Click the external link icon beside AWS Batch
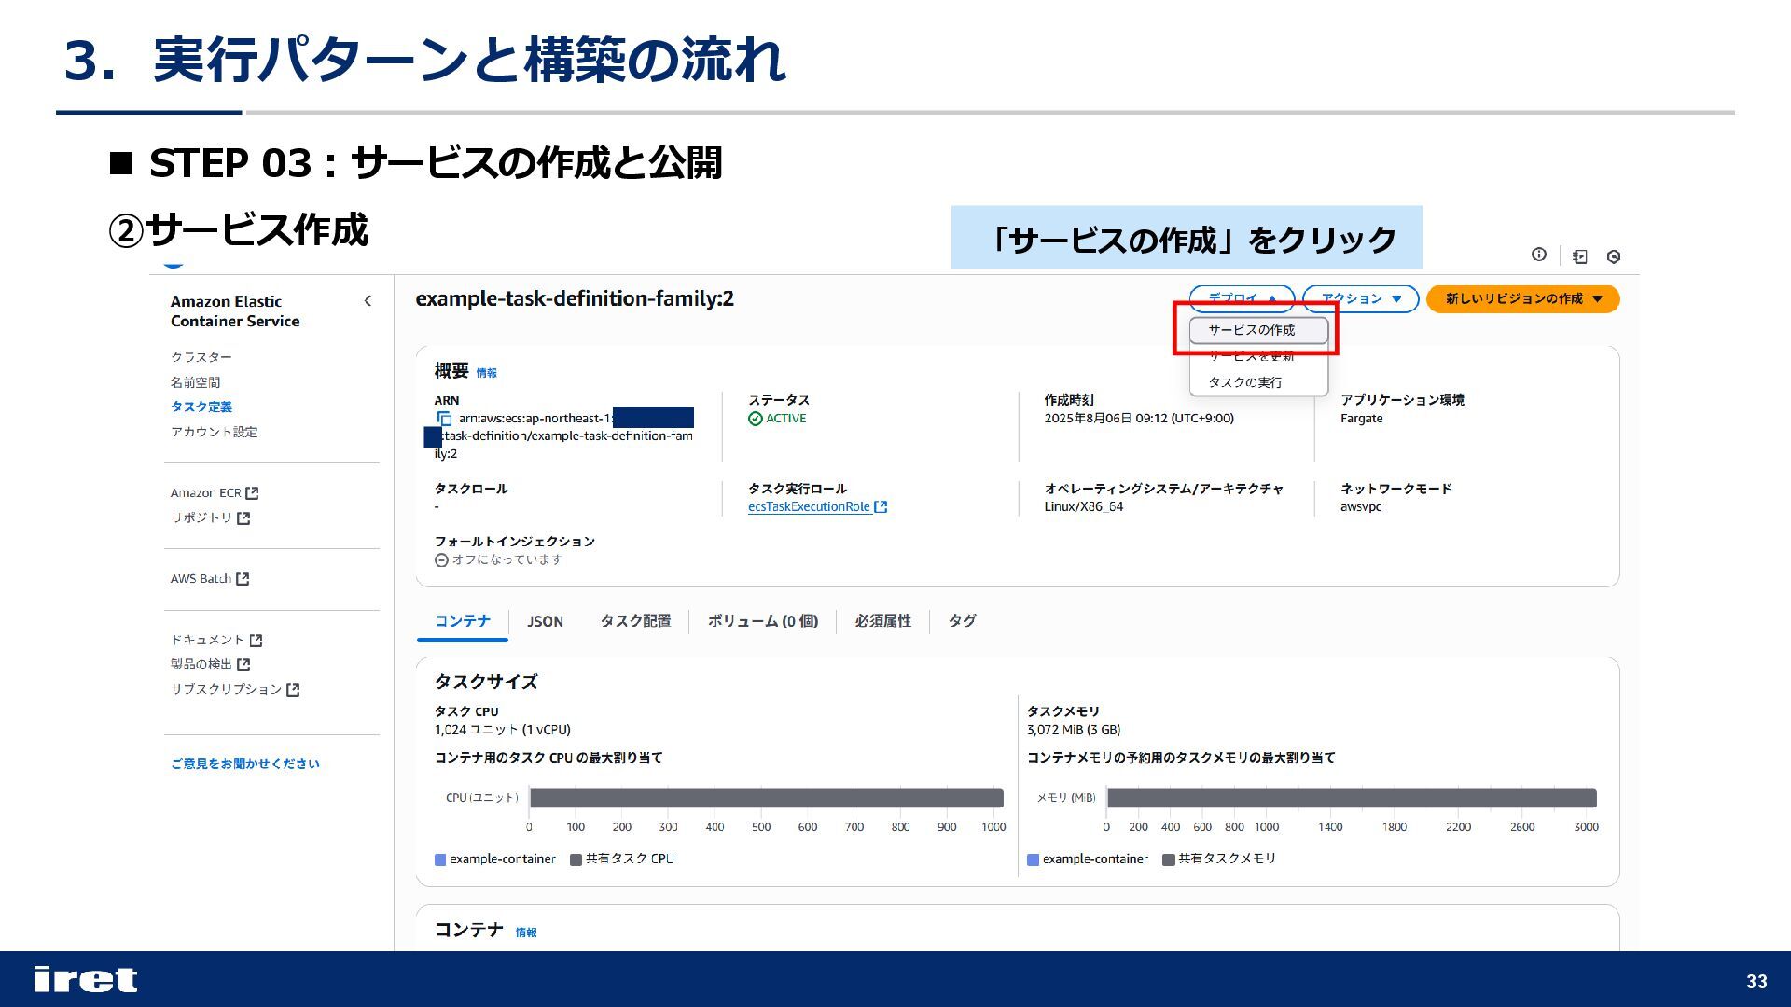The image size is (1791, 1007). point(243,579)
